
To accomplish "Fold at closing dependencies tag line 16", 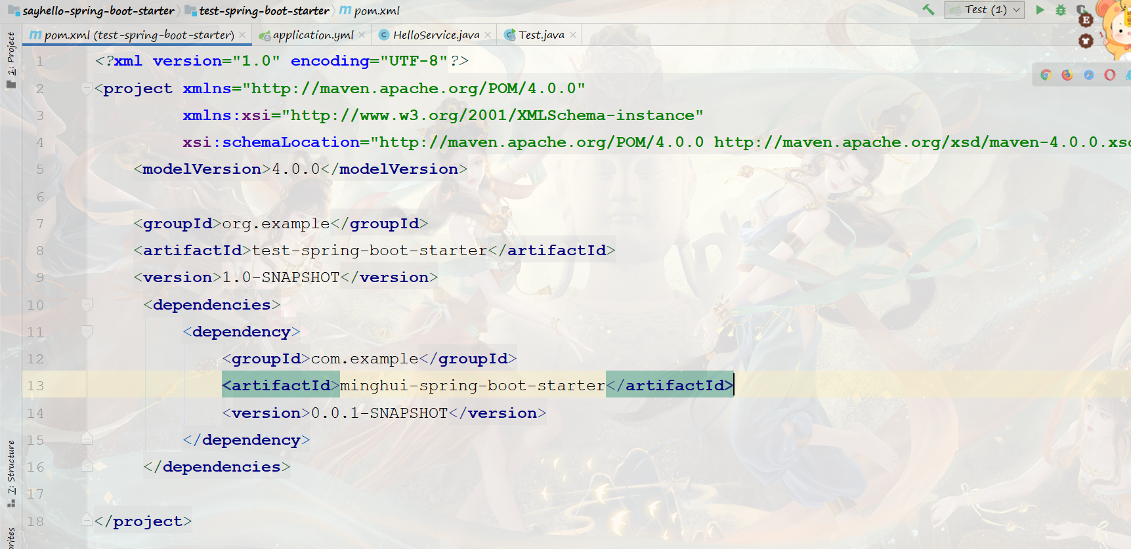I will (x=87, y=466).
